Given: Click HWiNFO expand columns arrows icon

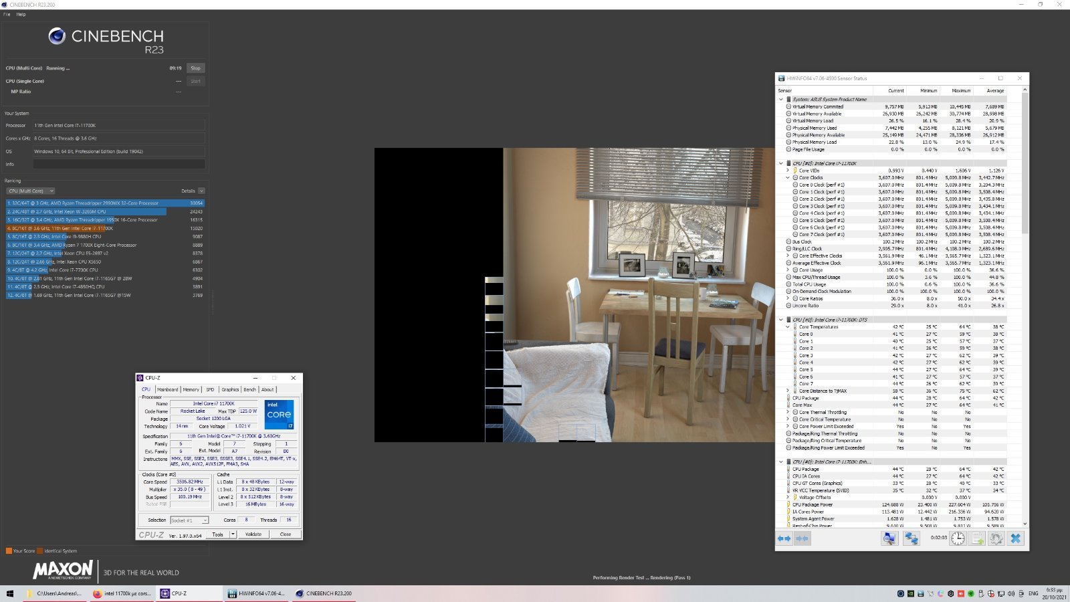Looking at the screenshot, I should pos(784,538).
